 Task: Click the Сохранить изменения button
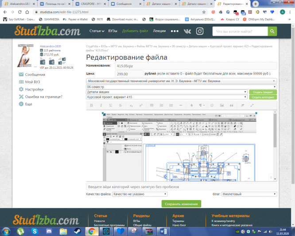(181, 204)
